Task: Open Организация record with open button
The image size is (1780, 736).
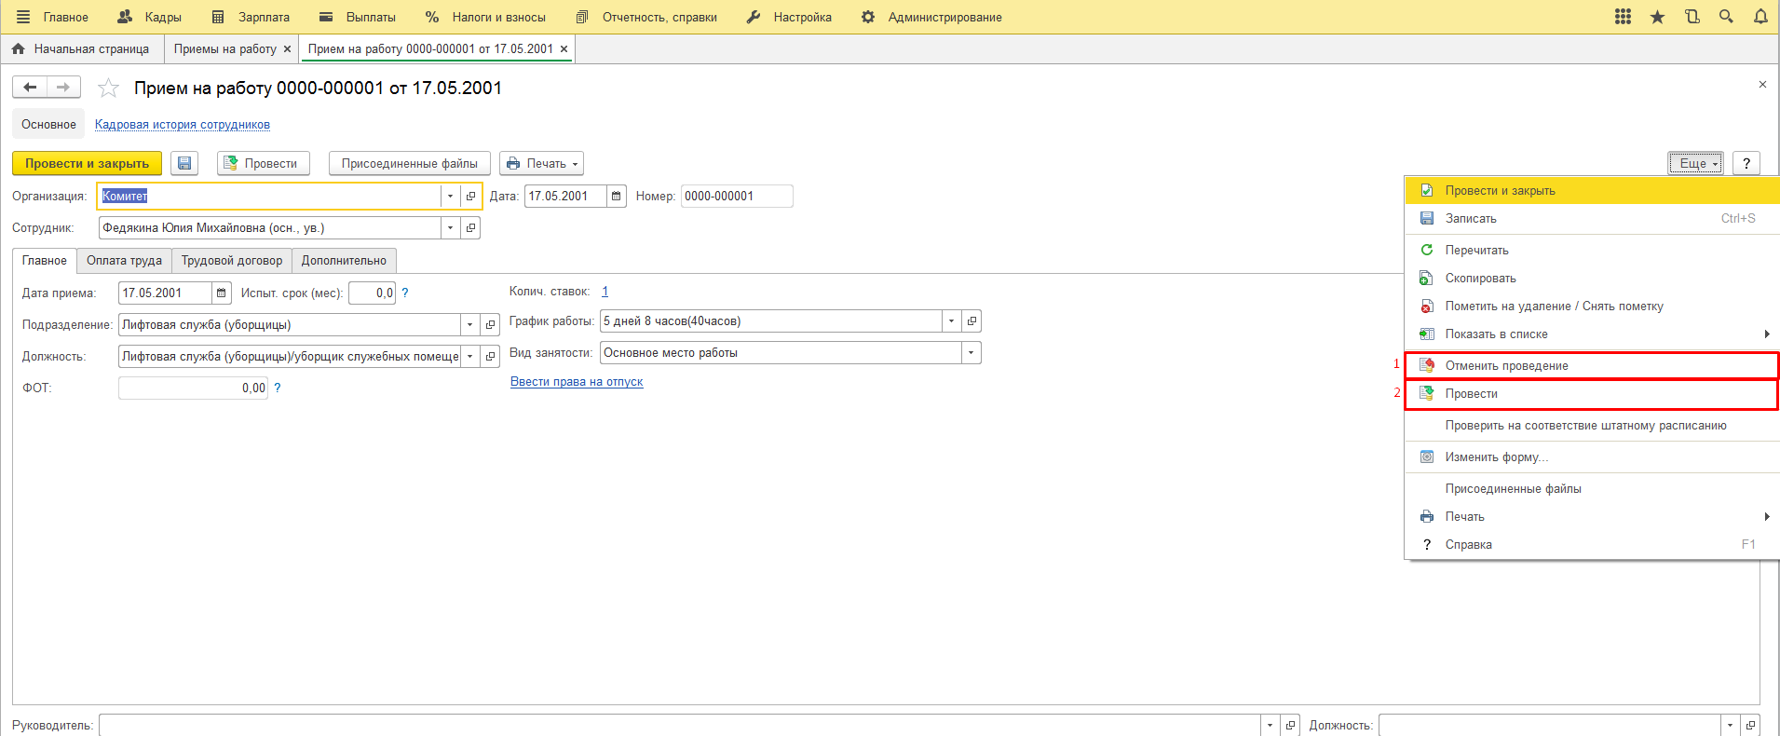Action: click(471, 197)
